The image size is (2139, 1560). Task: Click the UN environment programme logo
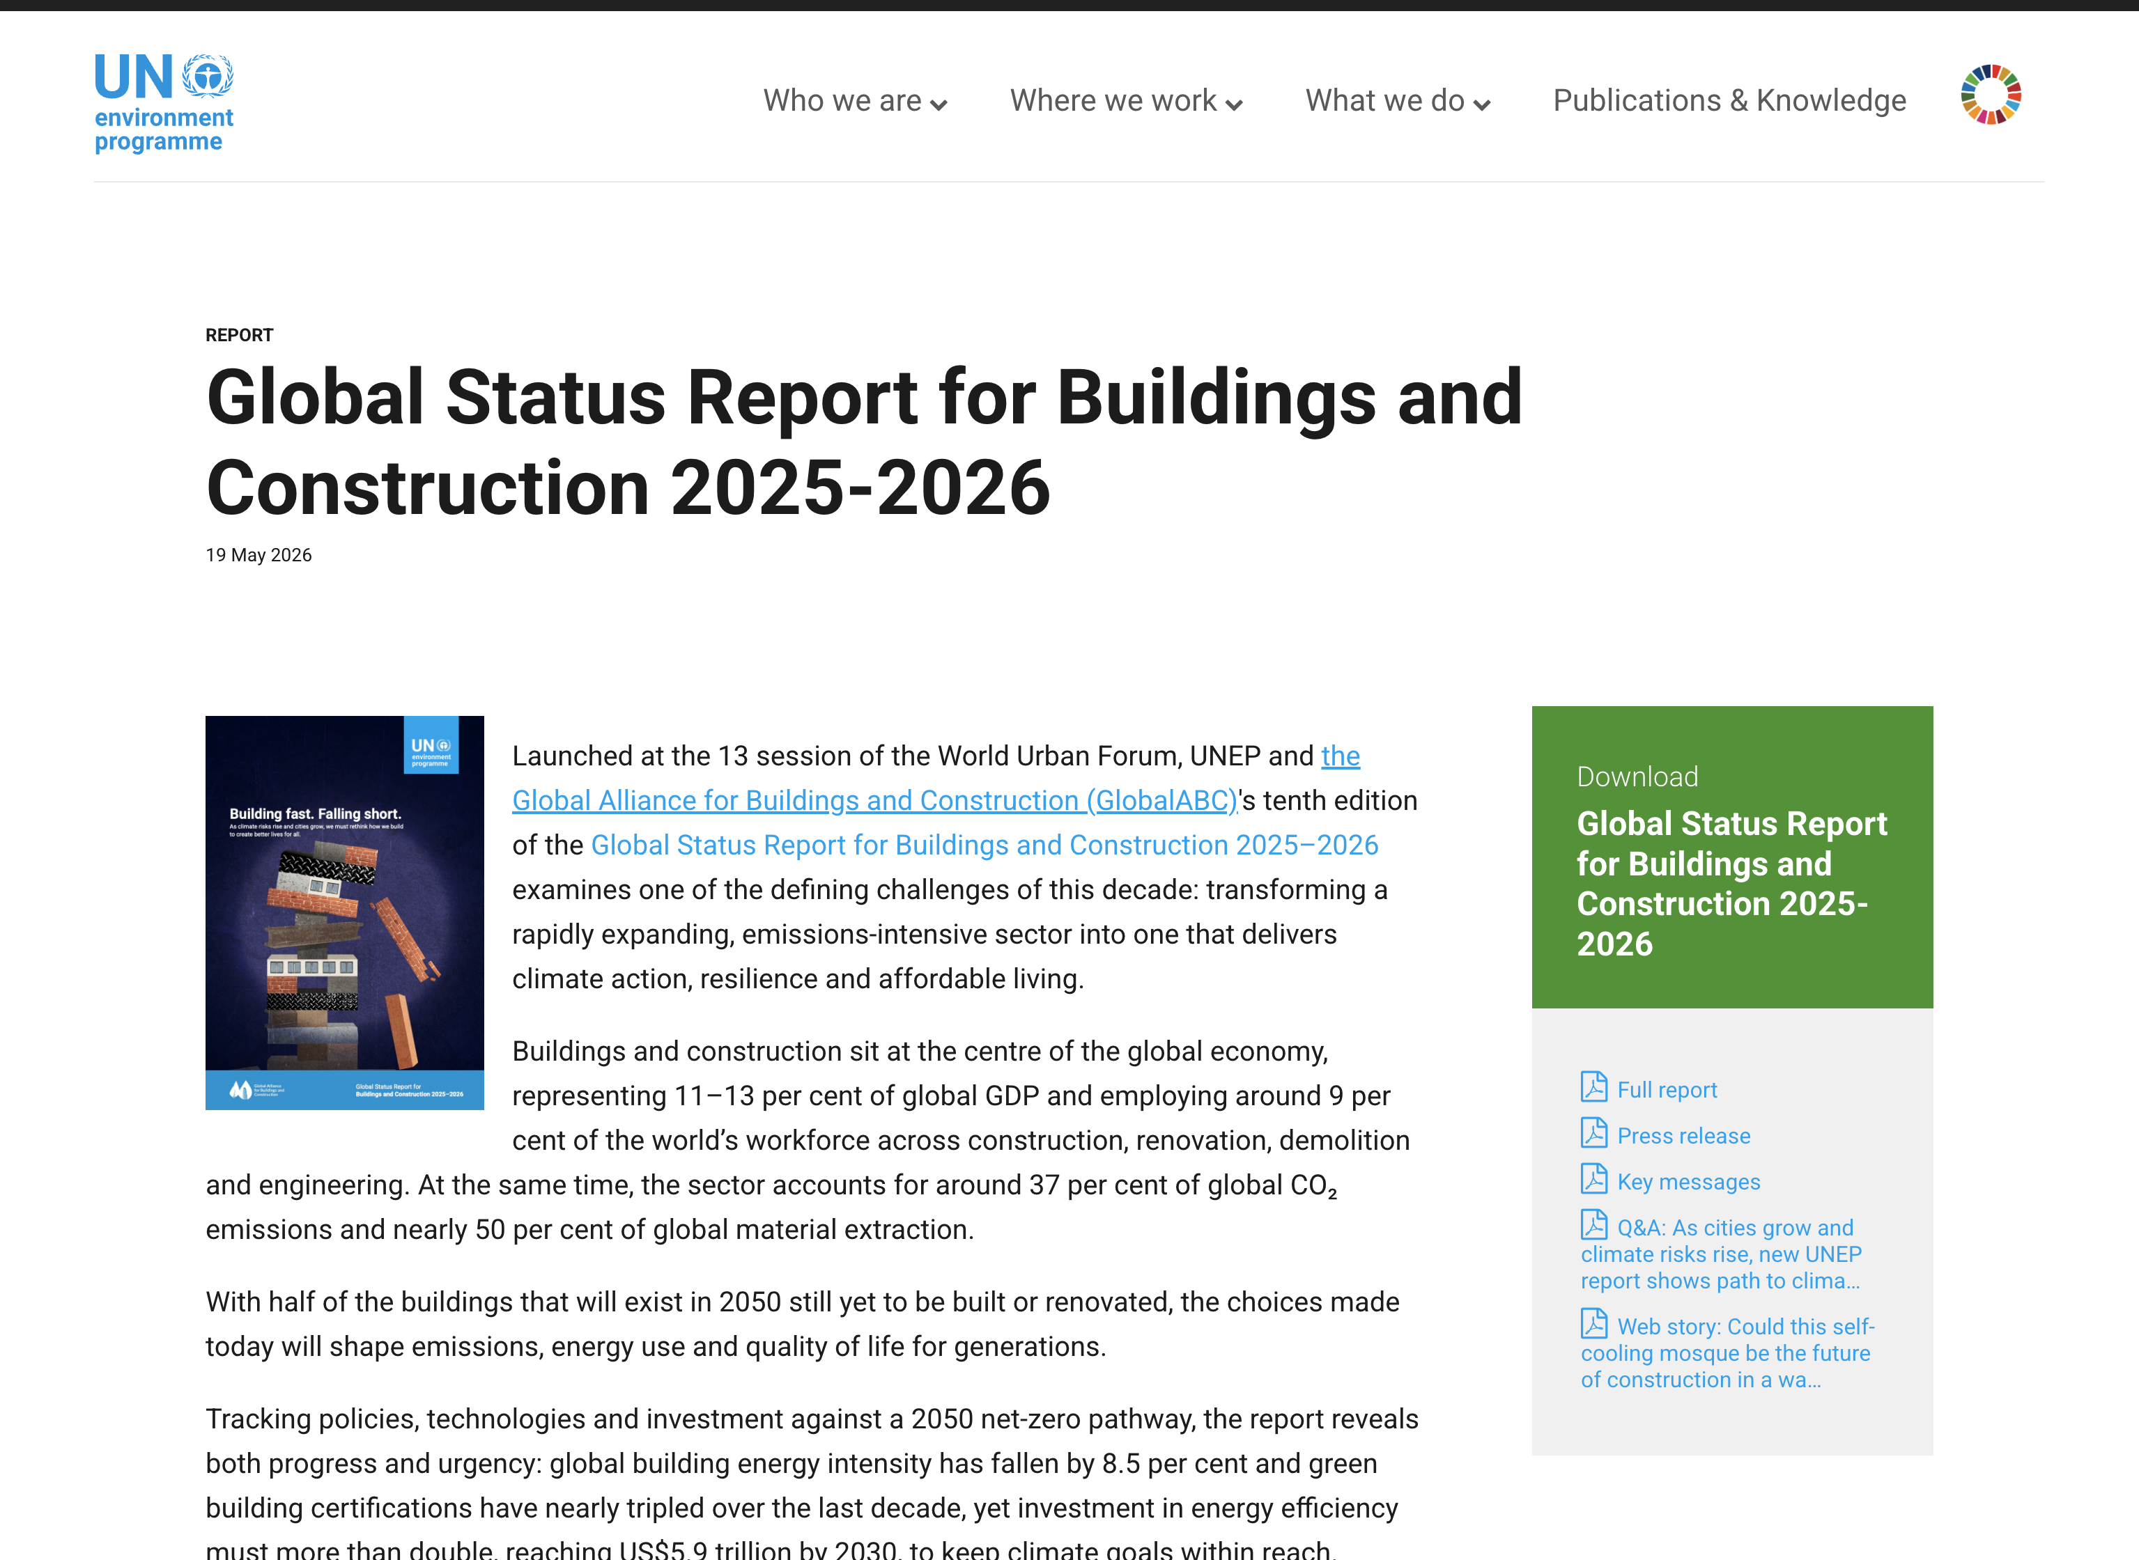tap(164, 103)
